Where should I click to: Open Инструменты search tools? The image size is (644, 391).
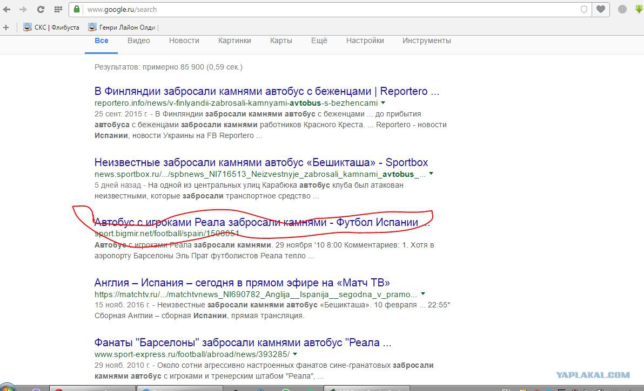[x=427, y=40]
